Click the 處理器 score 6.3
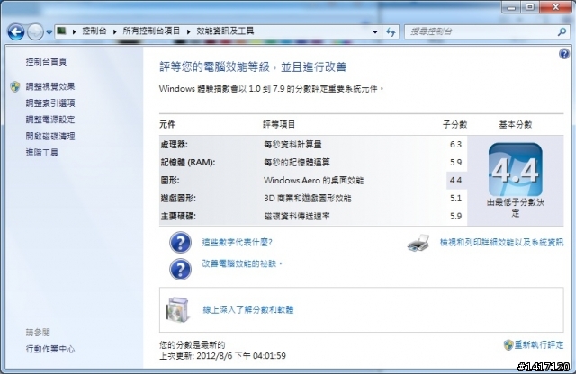 coord(456,144)
